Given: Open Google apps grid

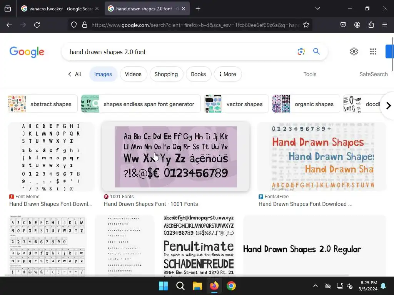Looking at the screenshot, I should [373, 51].
